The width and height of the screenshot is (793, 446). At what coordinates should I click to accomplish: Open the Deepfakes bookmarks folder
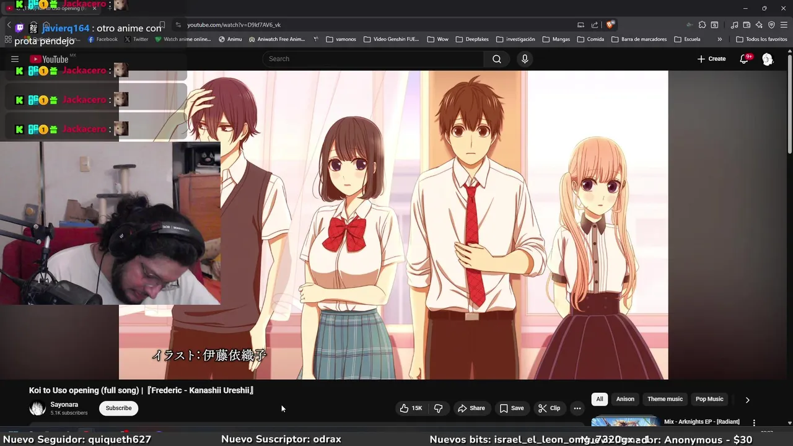[x=472, y=39]
